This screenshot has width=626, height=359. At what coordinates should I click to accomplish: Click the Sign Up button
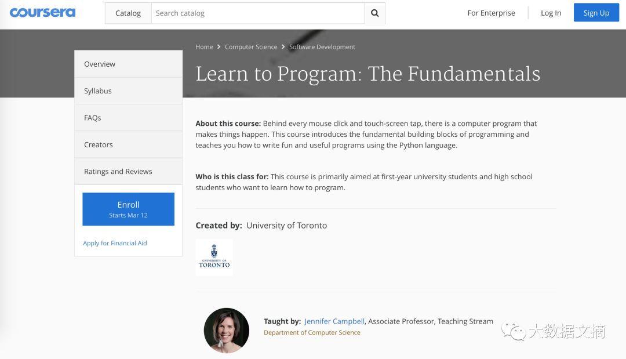pos(596,13)
